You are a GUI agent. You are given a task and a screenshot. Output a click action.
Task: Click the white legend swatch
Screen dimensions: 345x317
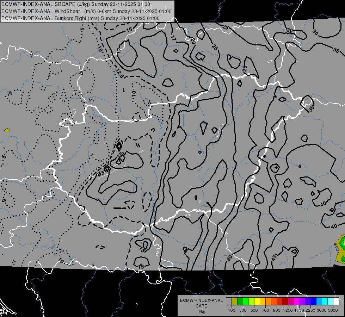pos(336,301)
